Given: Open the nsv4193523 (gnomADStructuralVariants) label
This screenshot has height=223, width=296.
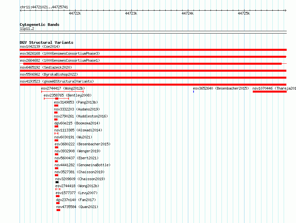Looking at the screenshot, I should click(x=57, y=81).
